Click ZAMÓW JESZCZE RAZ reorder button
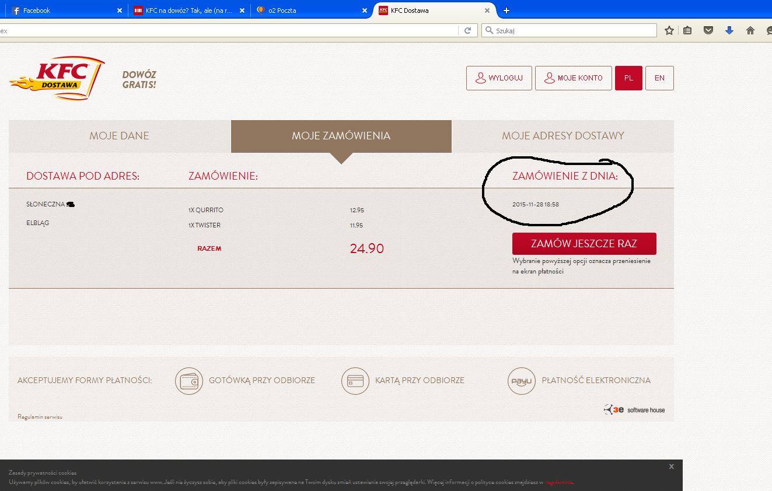This screenshot has width=772, height=491. [x=584, y=244]
